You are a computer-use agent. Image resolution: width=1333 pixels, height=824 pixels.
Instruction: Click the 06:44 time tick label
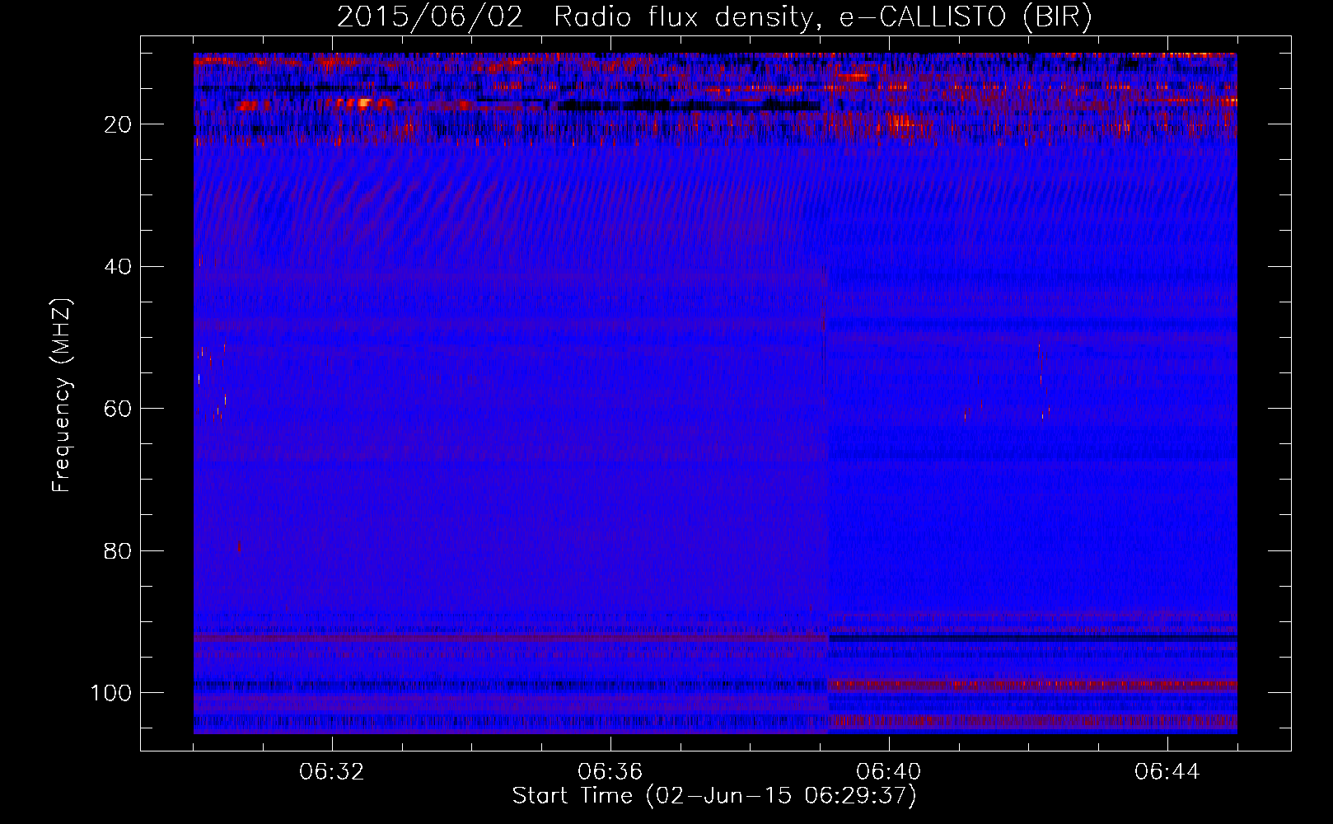(x=1167, y=772)
